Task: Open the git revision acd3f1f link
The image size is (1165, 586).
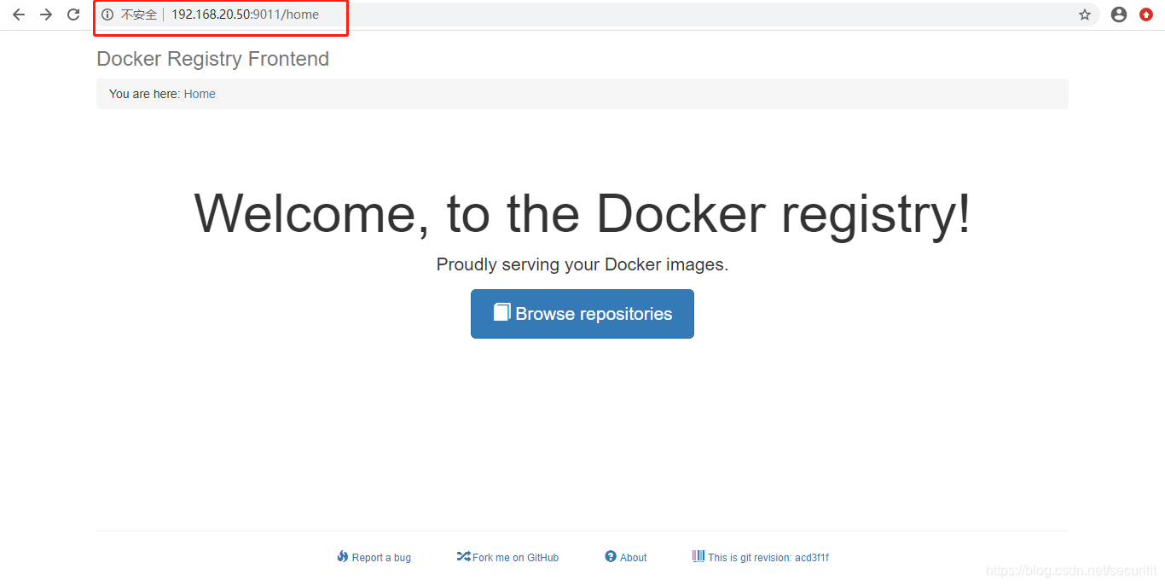Action: pyautogui.click(x=761, y=557)
